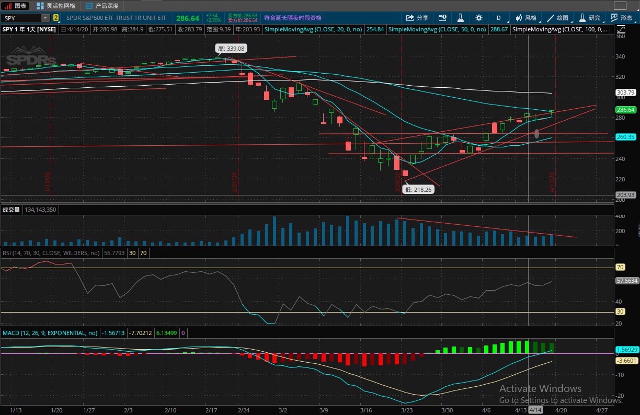Click the 203.93 price axis label
640x415 pixels.
[625, 195]
